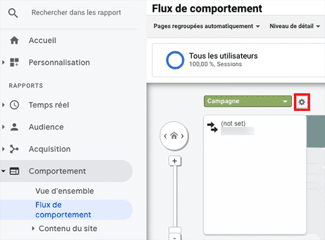Click the Comportement page icon
Viewport: 325px width, 240px height.
point(14,171)
